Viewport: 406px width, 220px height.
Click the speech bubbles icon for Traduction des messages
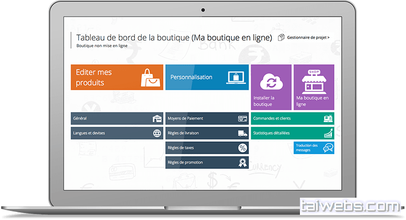pyautogui.click(x=328, y=148)
